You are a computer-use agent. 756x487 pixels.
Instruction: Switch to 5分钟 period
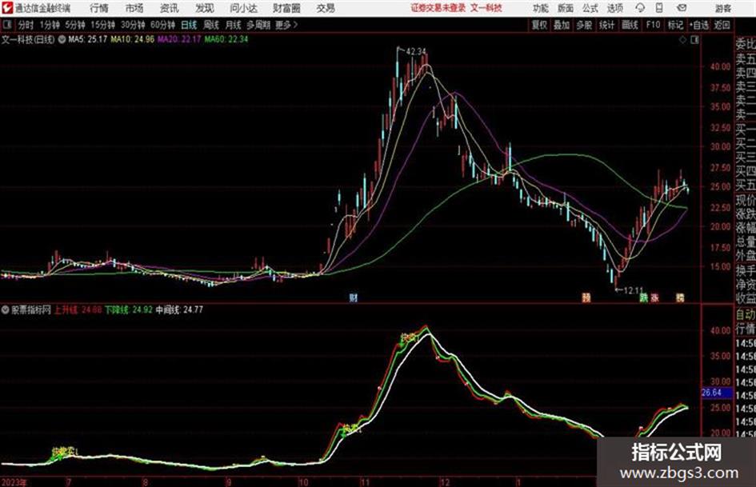(x=74, y=25)
